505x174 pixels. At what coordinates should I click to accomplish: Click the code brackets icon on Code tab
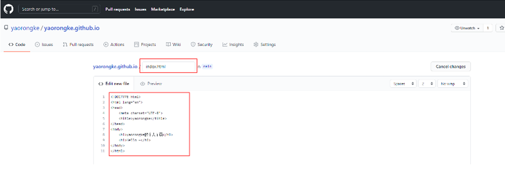pyautogui.click(x=11, y=44)
